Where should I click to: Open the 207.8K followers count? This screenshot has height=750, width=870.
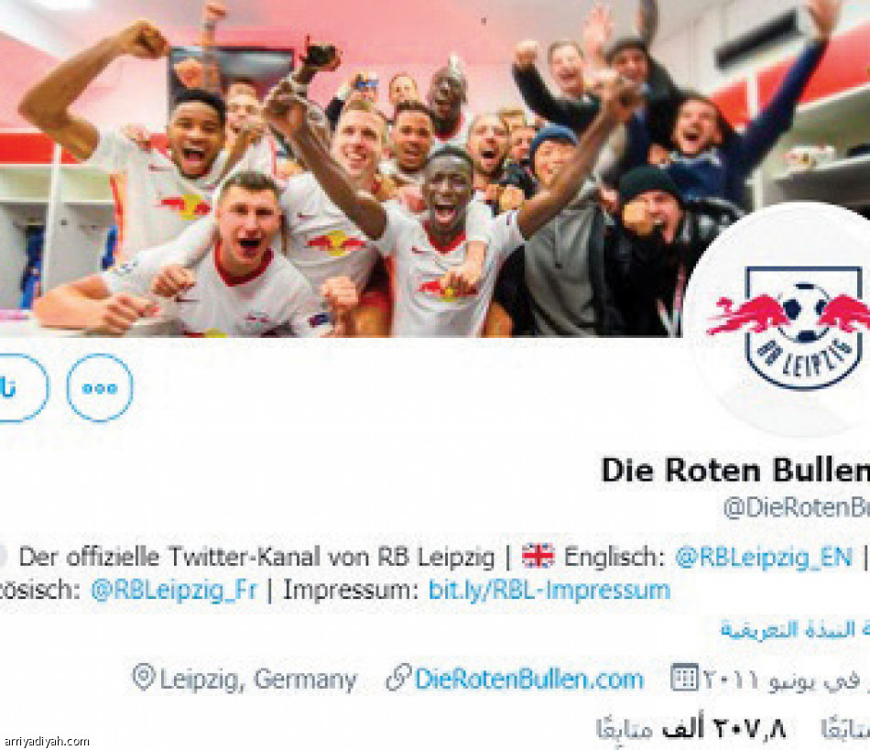[x=691, y=729]
